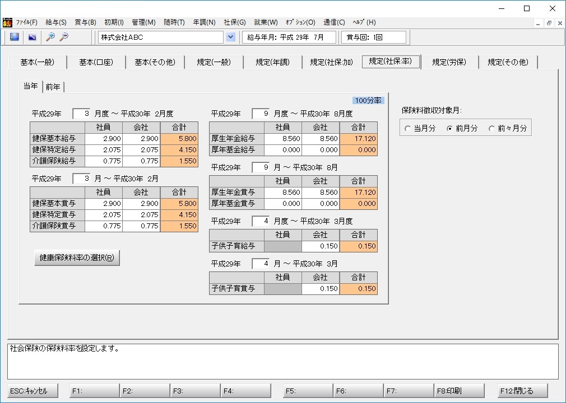The image size is (566, 403).
Task: Click start month field of 厚生年金給与 table
Action: click(261, 114)
